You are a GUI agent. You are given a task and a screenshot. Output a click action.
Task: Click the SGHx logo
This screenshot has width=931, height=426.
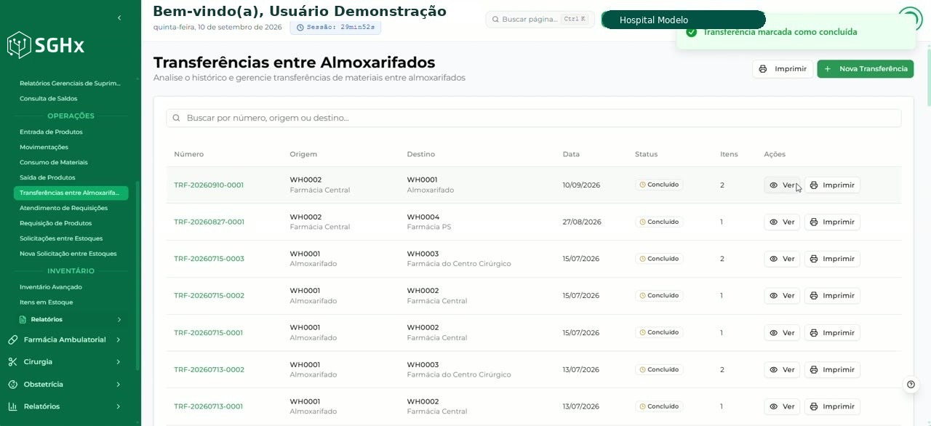click(x=46, y=45)
